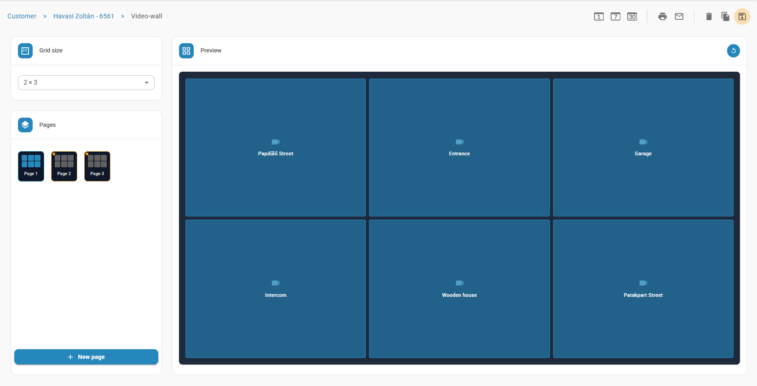Reset the preview with the refresh icon
The height and width of the screenshot is (386, 757).
[x=733, y=51]
